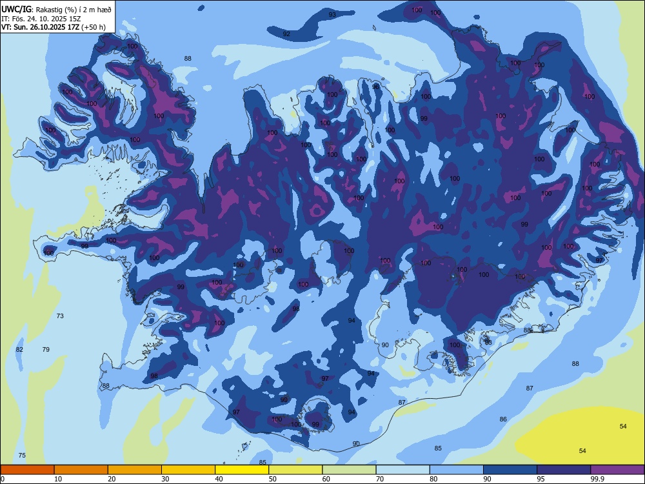Viewport: 645px width, 484px height.
Task: Click the 90–95 blue legend swatch
Action: [510, 470]
